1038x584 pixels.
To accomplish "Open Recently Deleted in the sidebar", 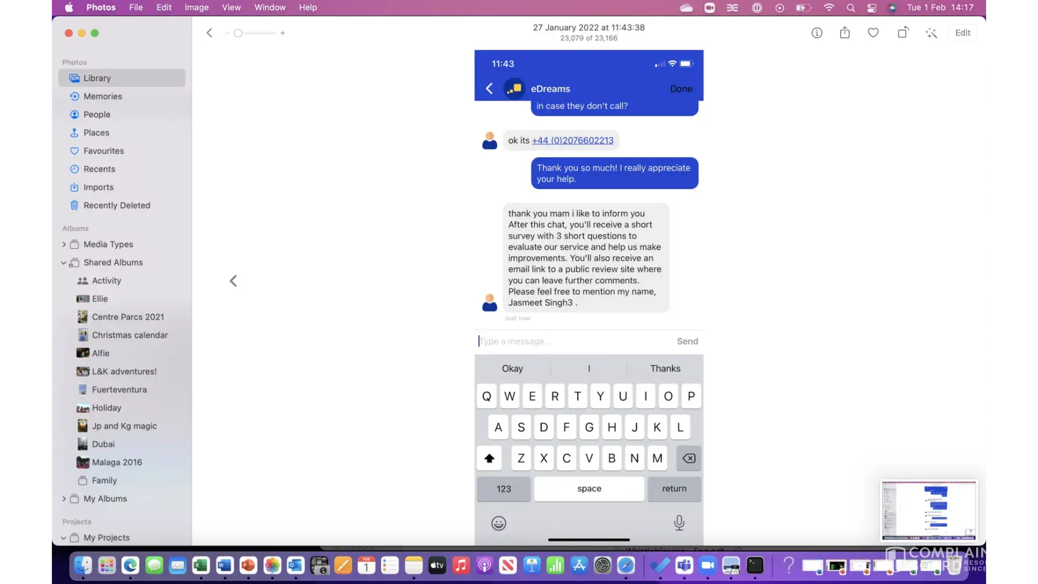I will 122,205.
